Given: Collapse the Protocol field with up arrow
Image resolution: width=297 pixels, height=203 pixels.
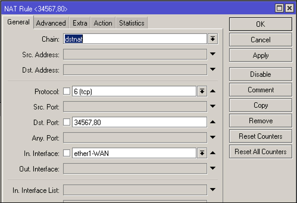Looking at the screenshot, I should coord(212,91).
